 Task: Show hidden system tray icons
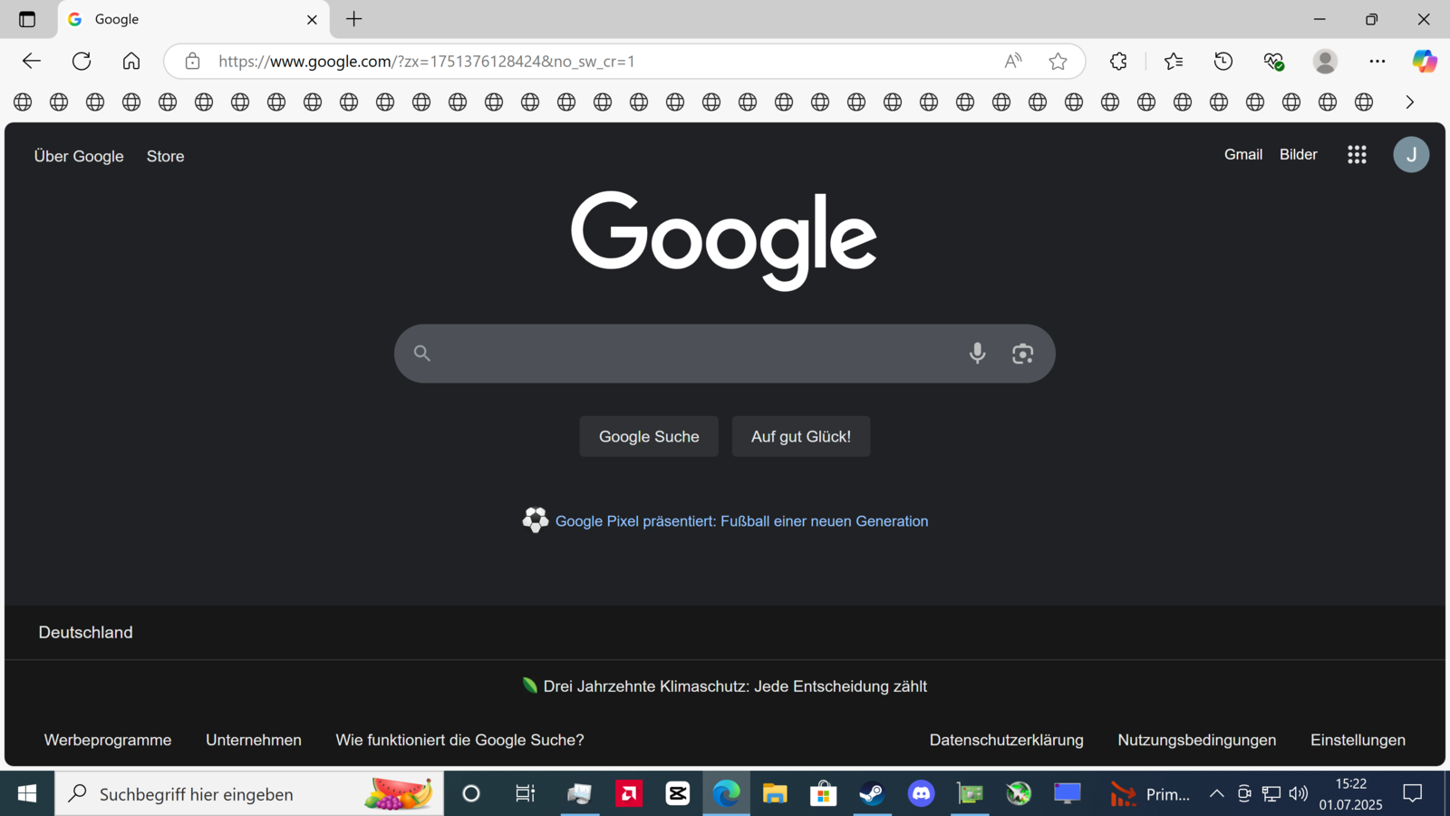tap(1216, 793)
